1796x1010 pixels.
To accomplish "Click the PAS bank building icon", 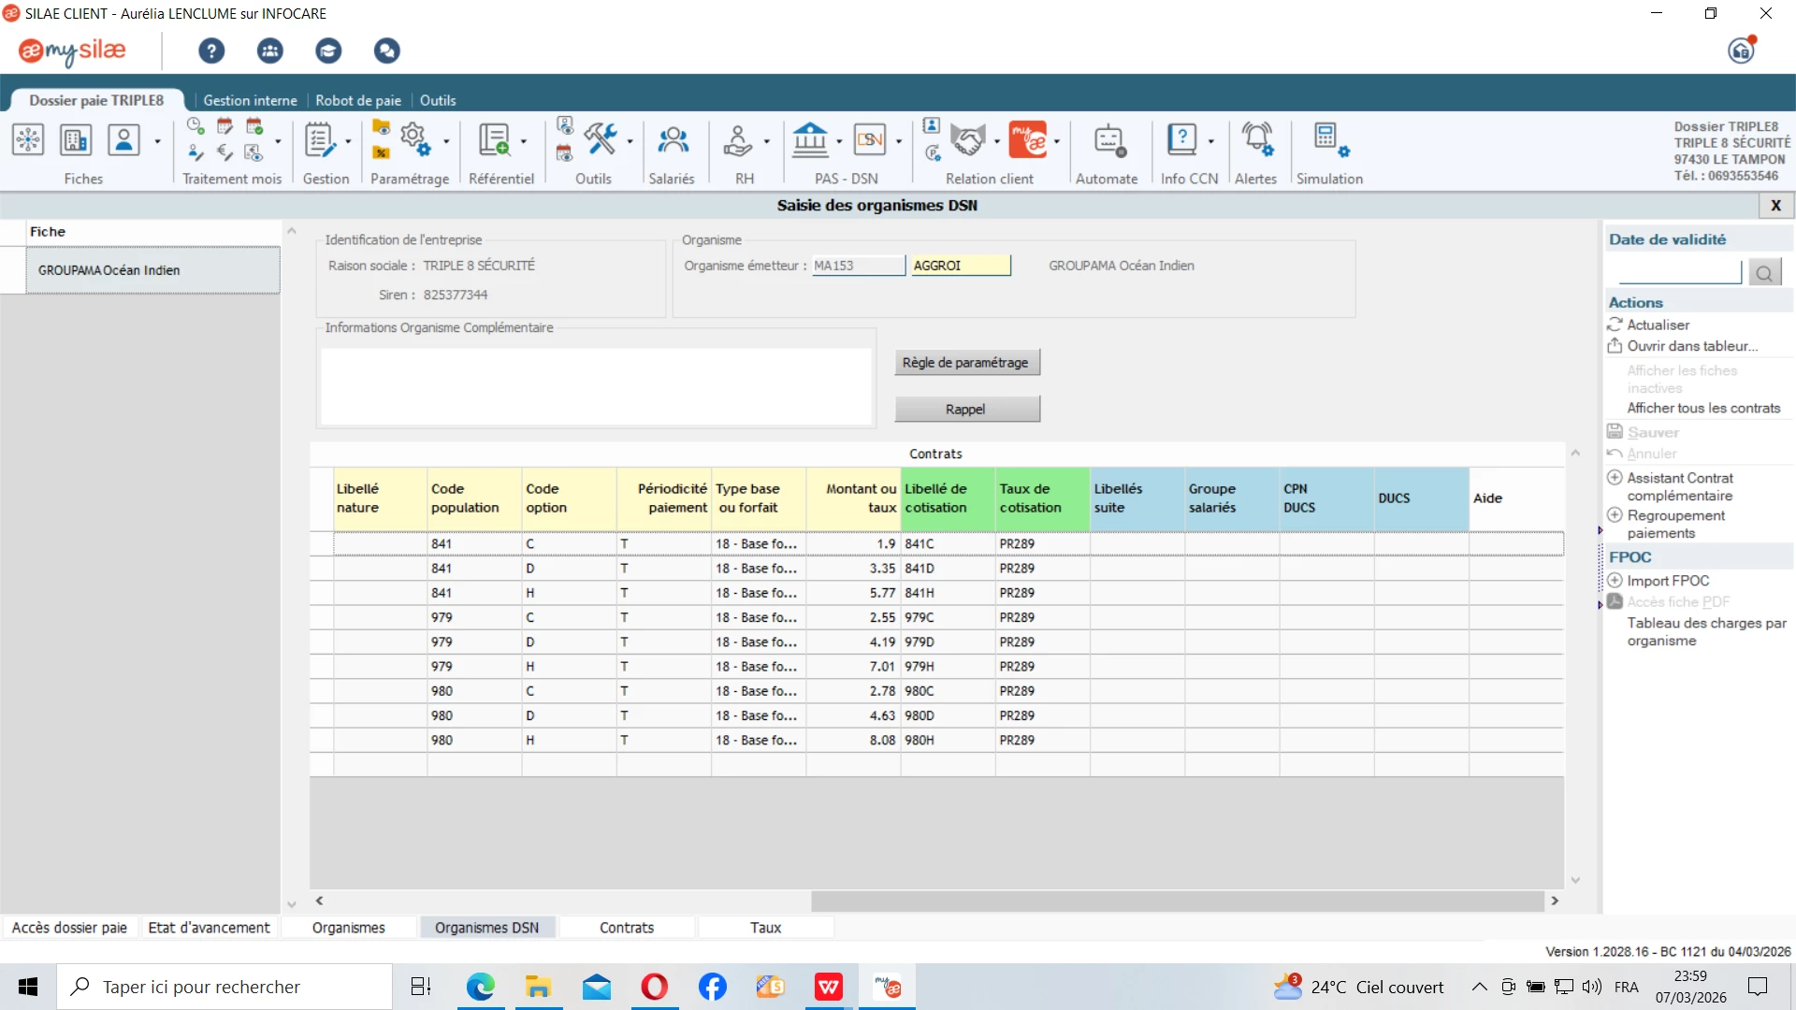I will pyautogui.click(x=810, y=141).
